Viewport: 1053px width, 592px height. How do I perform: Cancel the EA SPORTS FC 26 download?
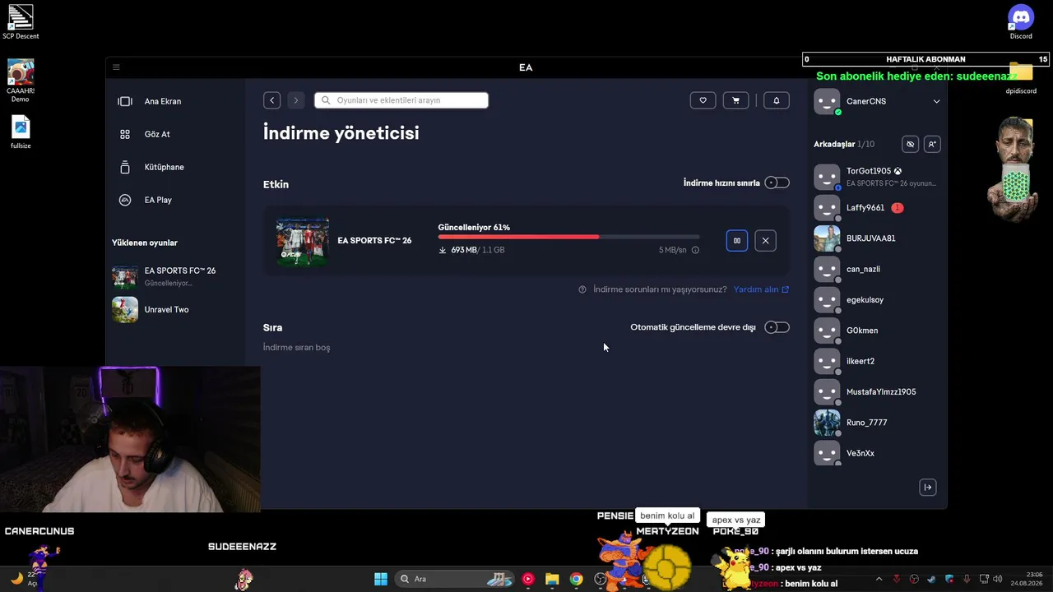(765, 241)
